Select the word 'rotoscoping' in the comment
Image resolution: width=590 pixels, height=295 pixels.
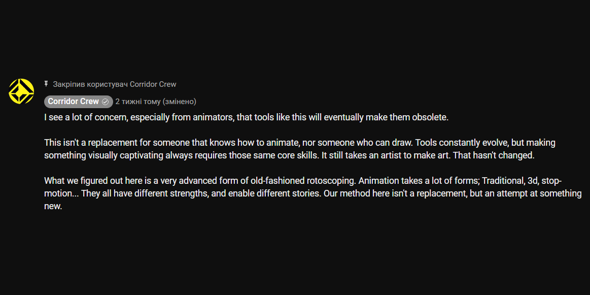(x=330, y=181)
